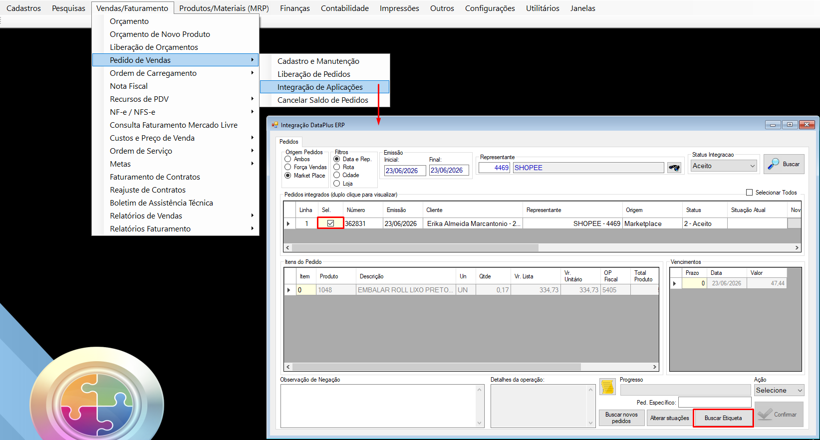Expand NF-e / NFS-e submenu

pyautogui.click(x=176, y=112)
